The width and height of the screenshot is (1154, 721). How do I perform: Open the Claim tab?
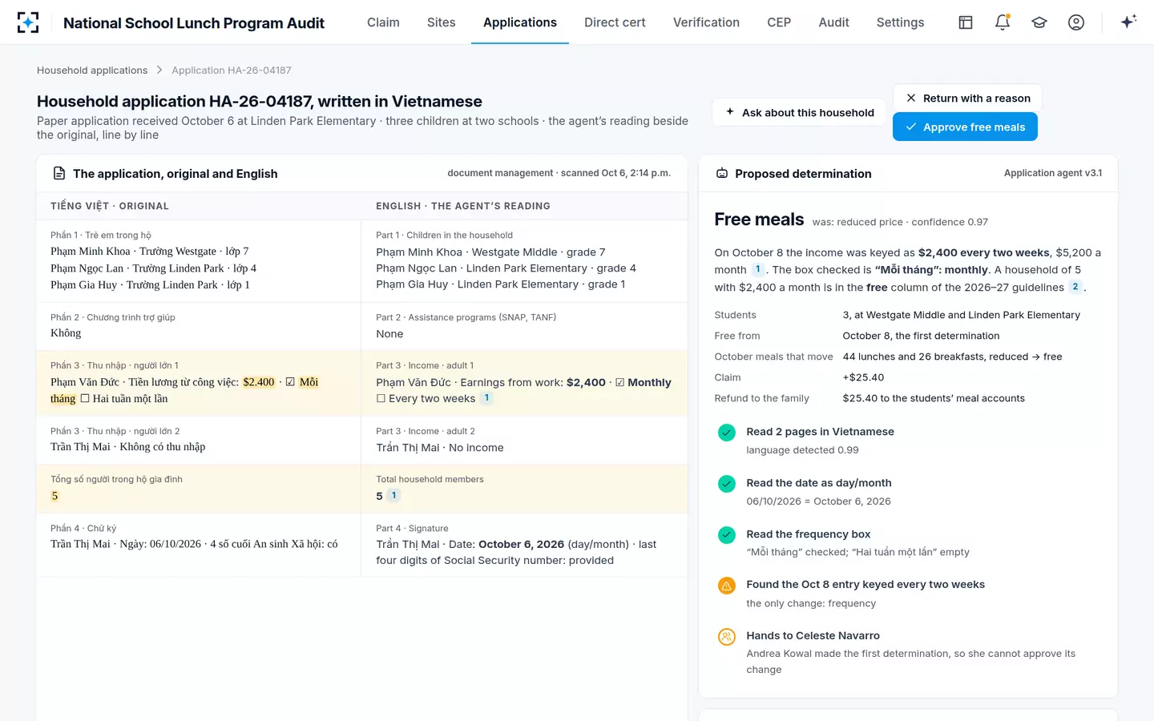pyautogui.click(x=383, y=22)
